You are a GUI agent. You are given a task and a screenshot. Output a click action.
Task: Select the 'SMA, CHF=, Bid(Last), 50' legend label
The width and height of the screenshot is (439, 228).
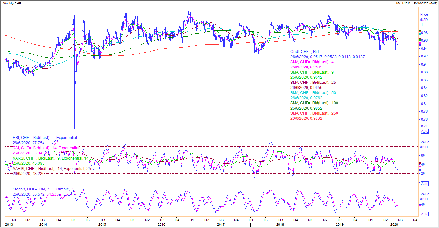pos(313,93)
